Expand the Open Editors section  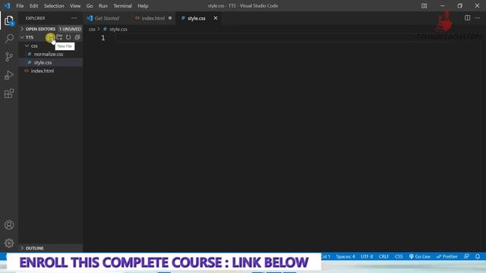(x=39, y=29)
